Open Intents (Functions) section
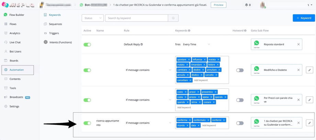This screenshot has width=316, height=140. pyautogui.click(x=60, y=42)
